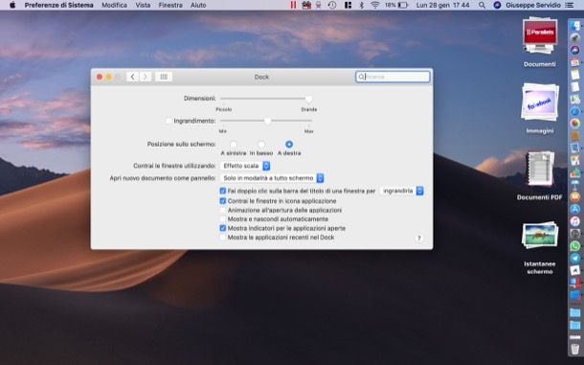Open the Apple menu logo
The image size is (584, 365).
click(x=11, y=5)
